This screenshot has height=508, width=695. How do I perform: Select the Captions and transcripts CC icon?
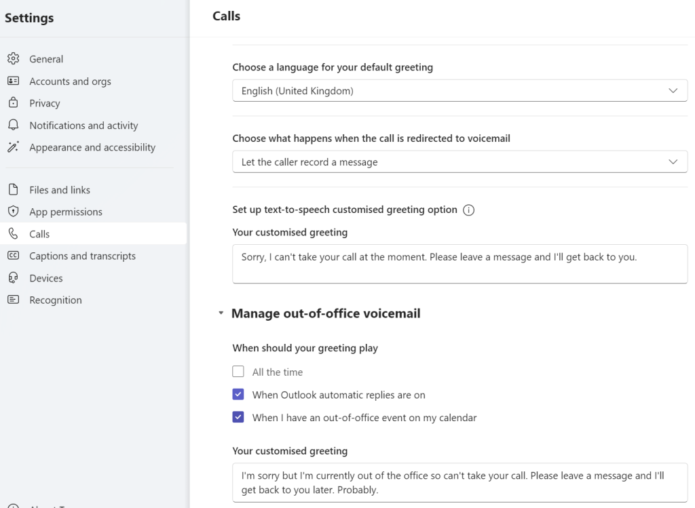point(14,256)
